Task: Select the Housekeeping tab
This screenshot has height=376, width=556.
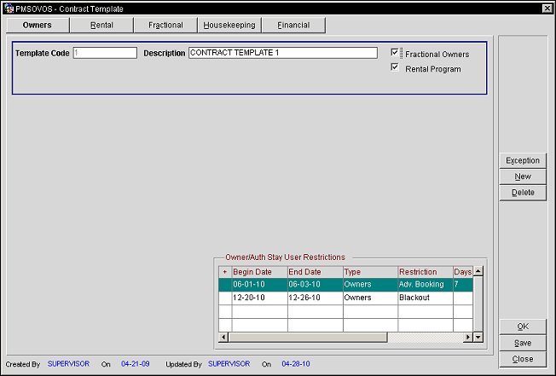Action: pos(229,26)
